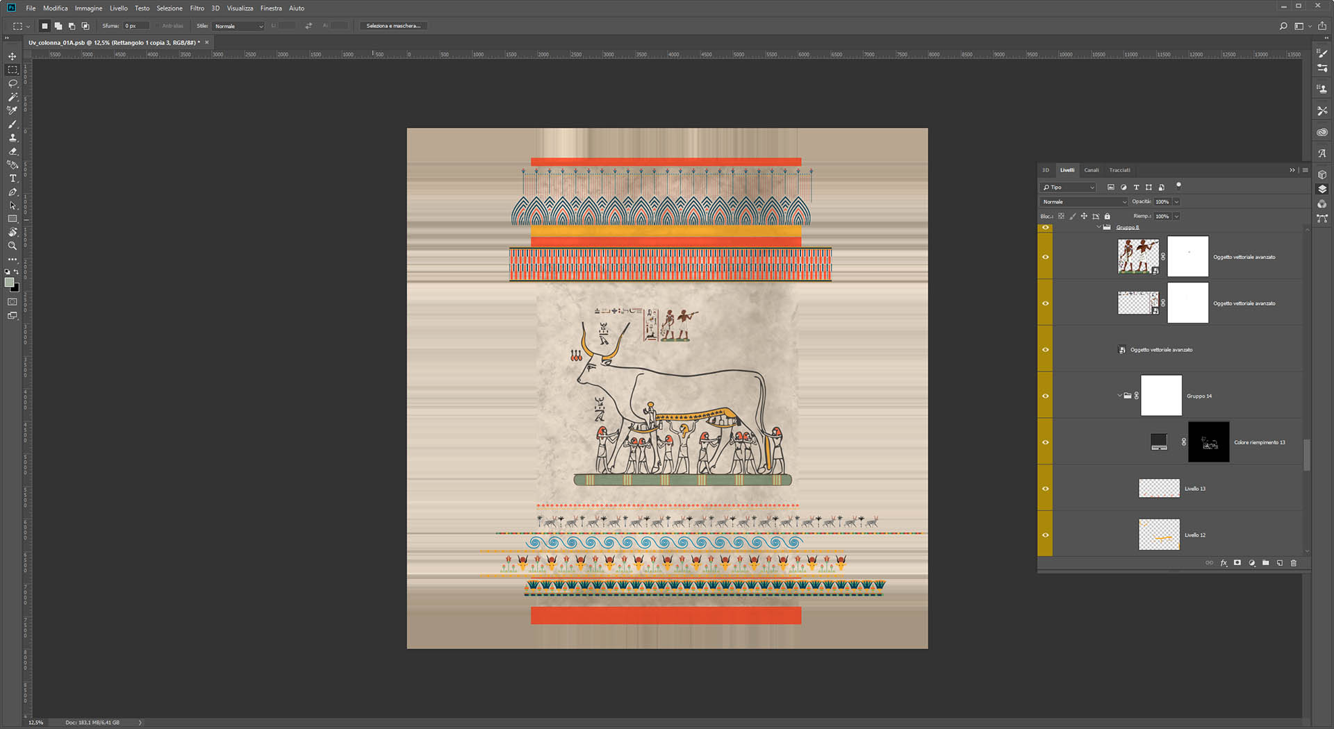Toggle visibility of Colore riempimento 13

(x=1045, y=442)
